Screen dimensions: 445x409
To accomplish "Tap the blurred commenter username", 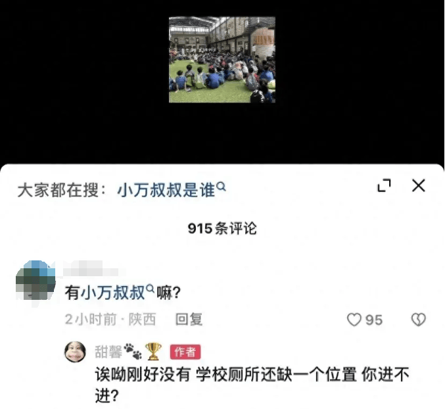I will point(91,268).
